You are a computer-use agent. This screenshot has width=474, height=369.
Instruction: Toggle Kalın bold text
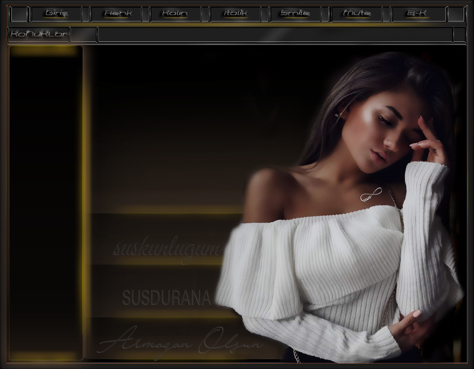tap(175, 14)
